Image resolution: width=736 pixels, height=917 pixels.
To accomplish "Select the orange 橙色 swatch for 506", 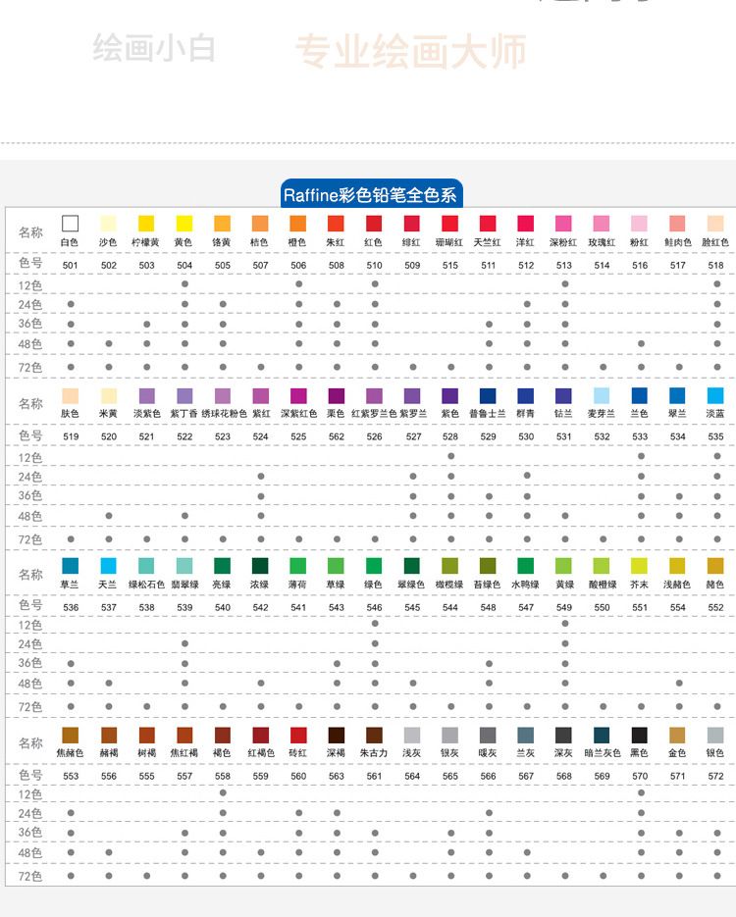I will click(x=297, y=224).
